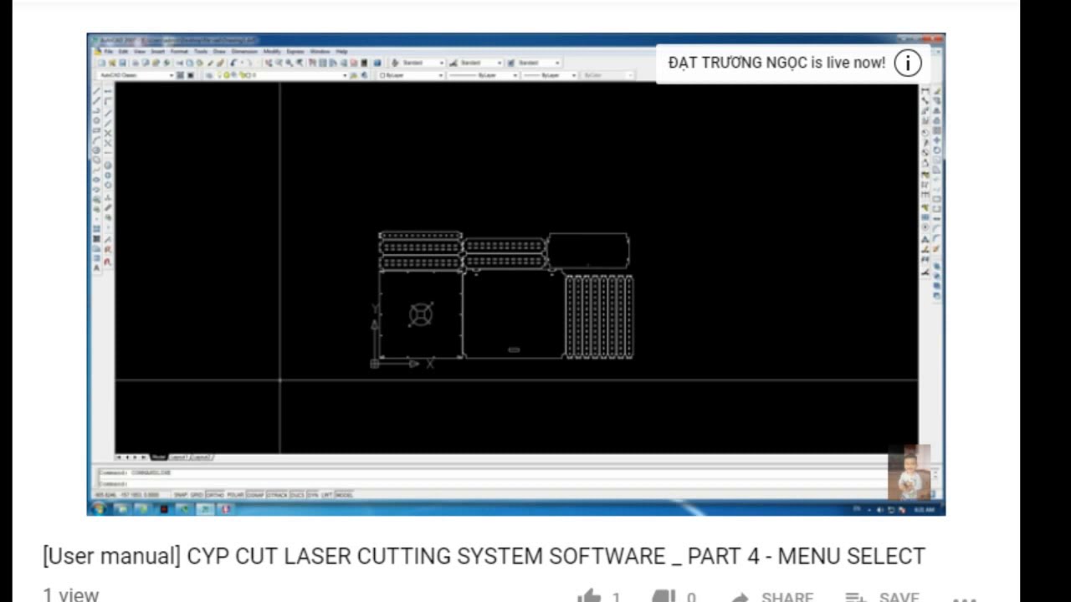Toggle LWT lineweight display

(326, 495)
